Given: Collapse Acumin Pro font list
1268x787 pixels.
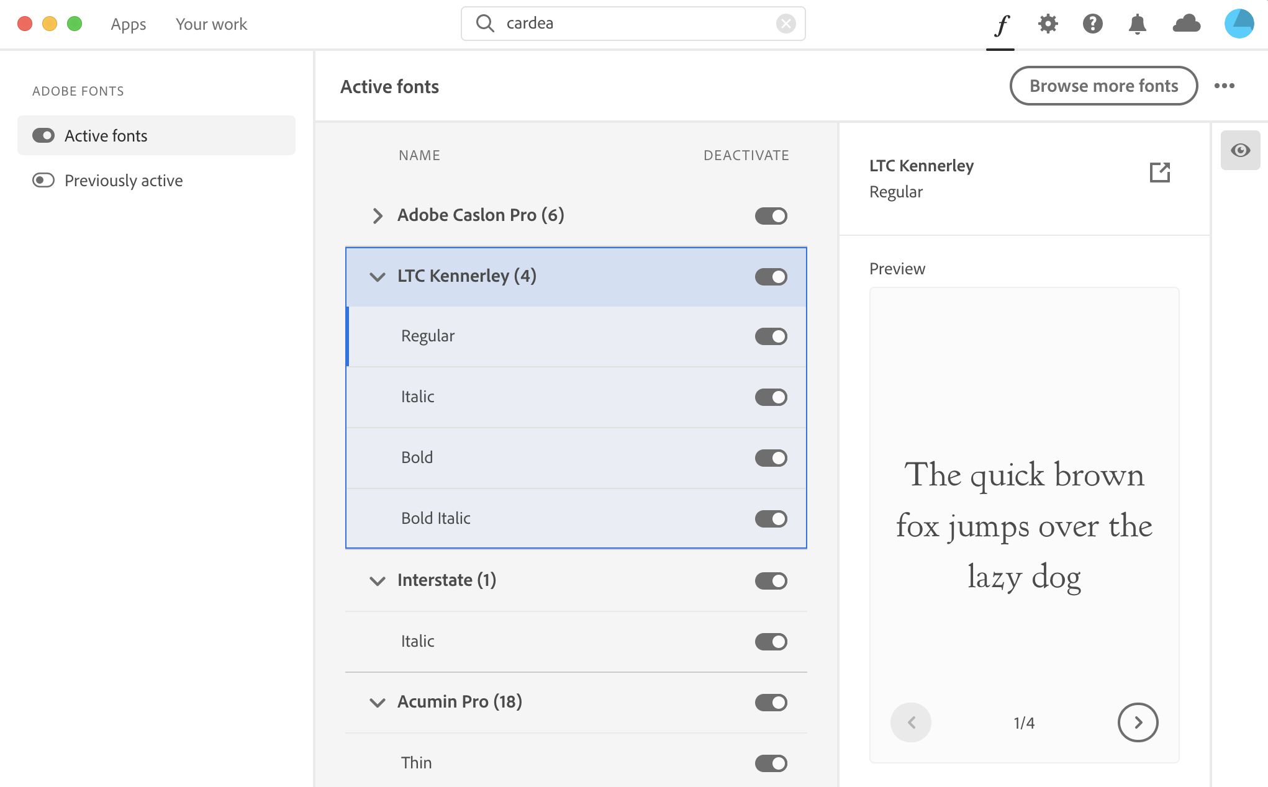Looking at the screenshot, I should tap(377, 703).
